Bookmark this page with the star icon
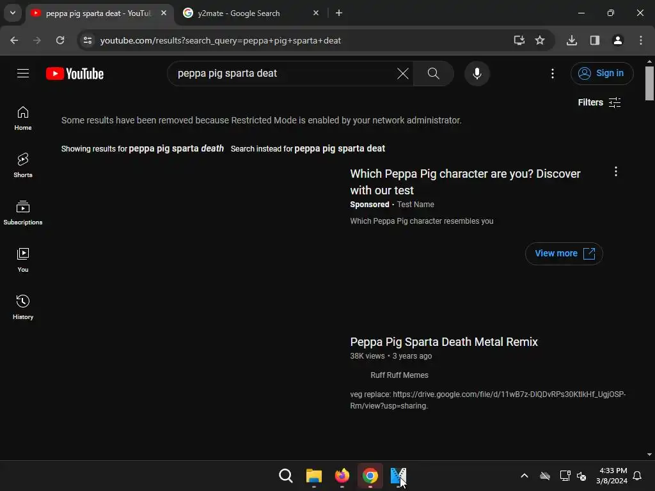 pyautogui.click(x=540, y=40)
